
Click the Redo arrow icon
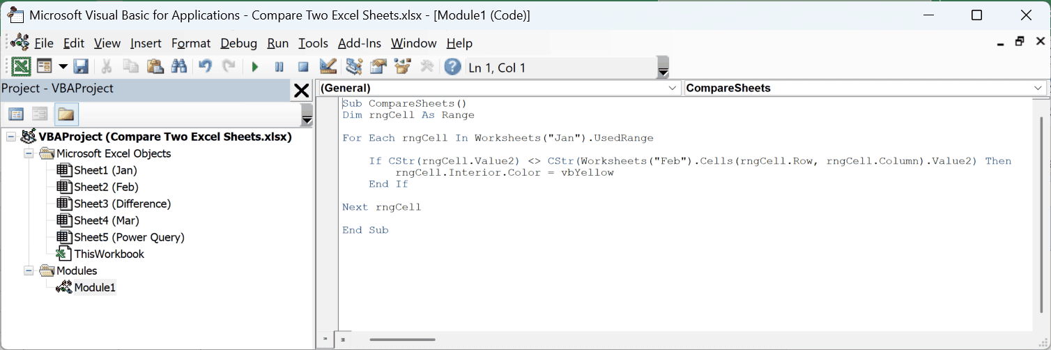(x=228, y=67)
